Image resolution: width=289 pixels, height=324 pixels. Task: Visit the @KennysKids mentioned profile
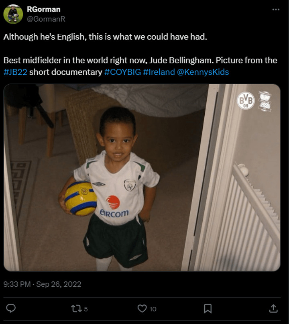point(203,72)
